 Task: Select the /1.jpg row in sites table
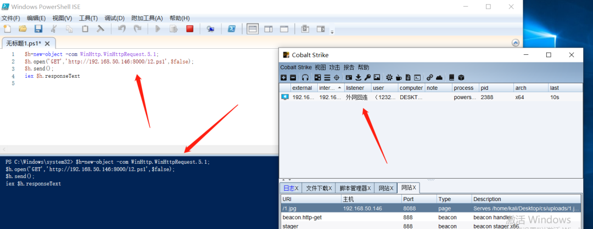431,208
